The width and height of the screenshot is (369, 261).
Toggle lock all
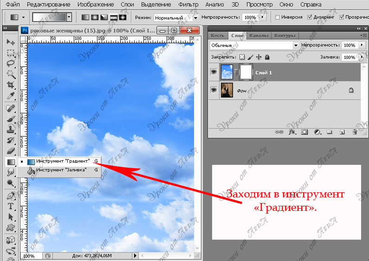pyautogui.click(x=267, y=57)
